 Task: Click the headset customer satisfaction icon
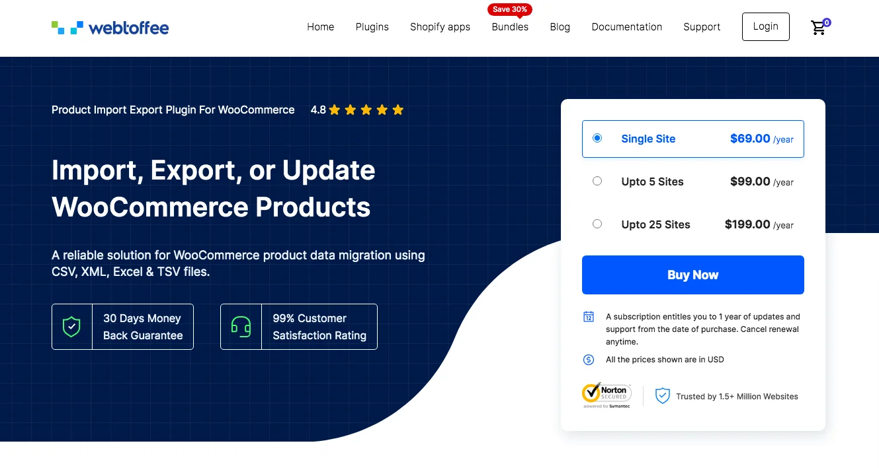(x=241, y=327)
